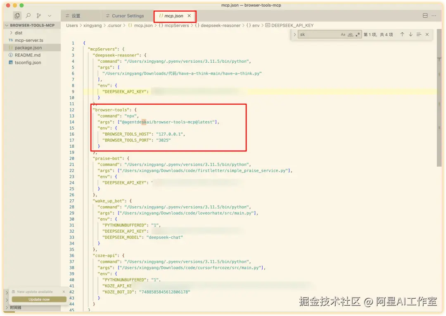Show more sidebar views chevron
The image size is (446, 316).
pos(50,16)
